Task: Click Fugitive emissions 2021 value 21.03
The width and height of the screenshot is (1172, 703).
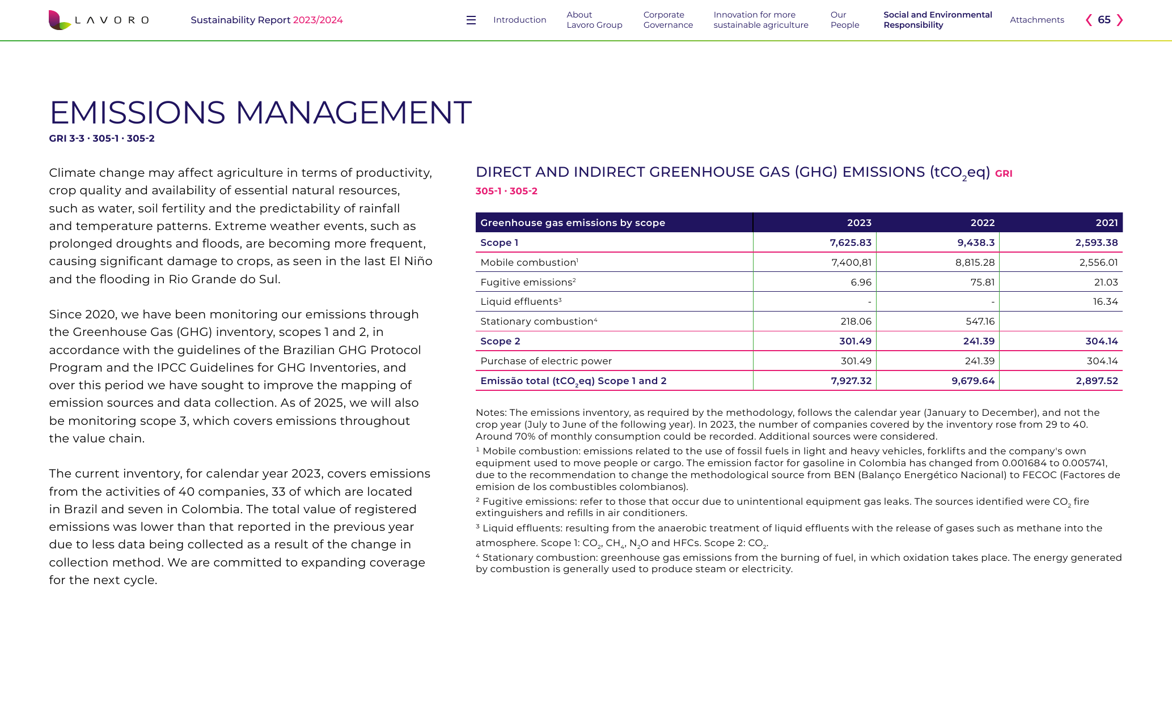Action: tap(1106, 282)
